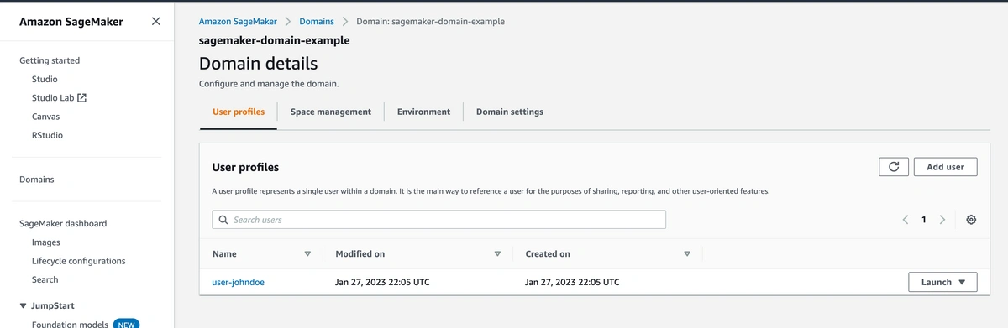The image size is (1008, 328).
Task: Sort by Name column arrow
Action: pos(307,253)
